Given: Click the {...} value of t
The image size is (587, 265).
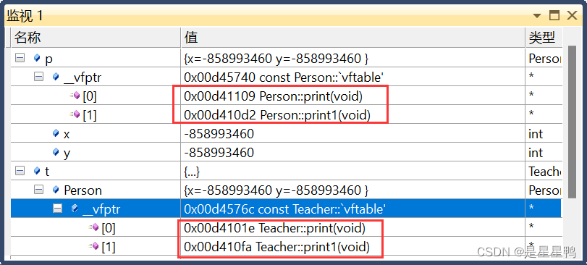Looking at the screenshot, I should (x=192, y=172).
